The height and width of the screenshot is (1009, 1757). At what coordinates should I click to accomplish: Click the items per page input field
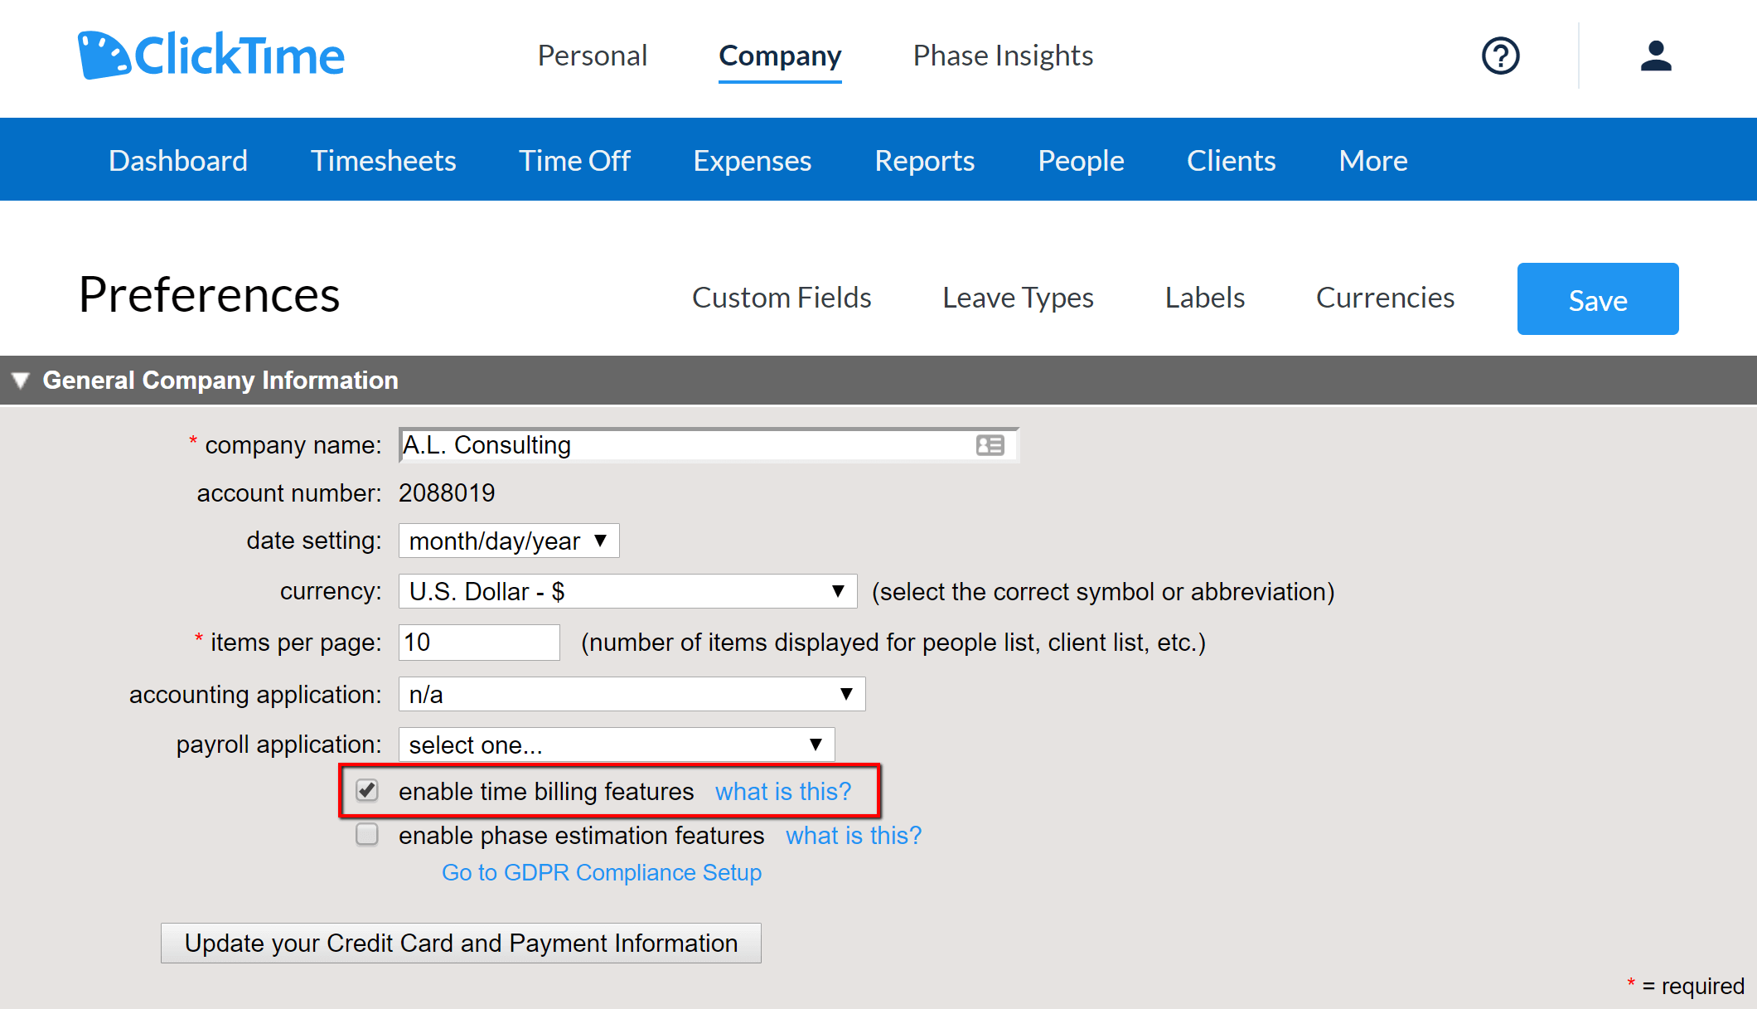479,643
